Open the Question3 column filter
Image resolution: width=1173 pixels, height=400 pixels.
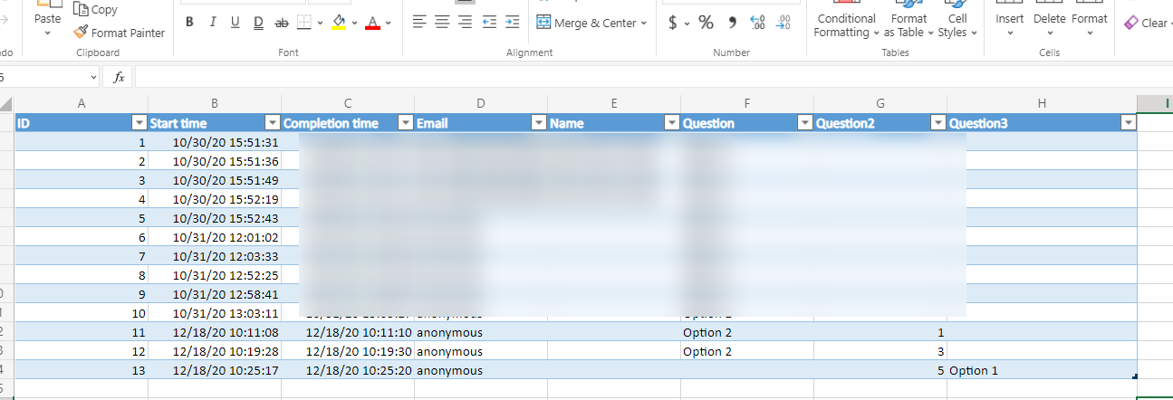(1129, 123)
